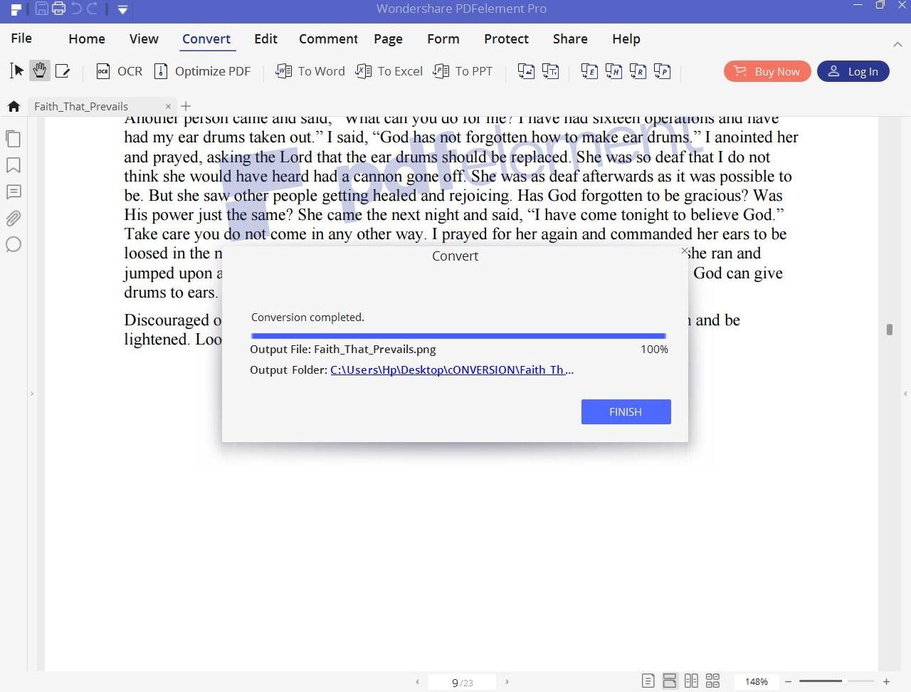
Task: Click the Log In button
Action: click(853, 71)
